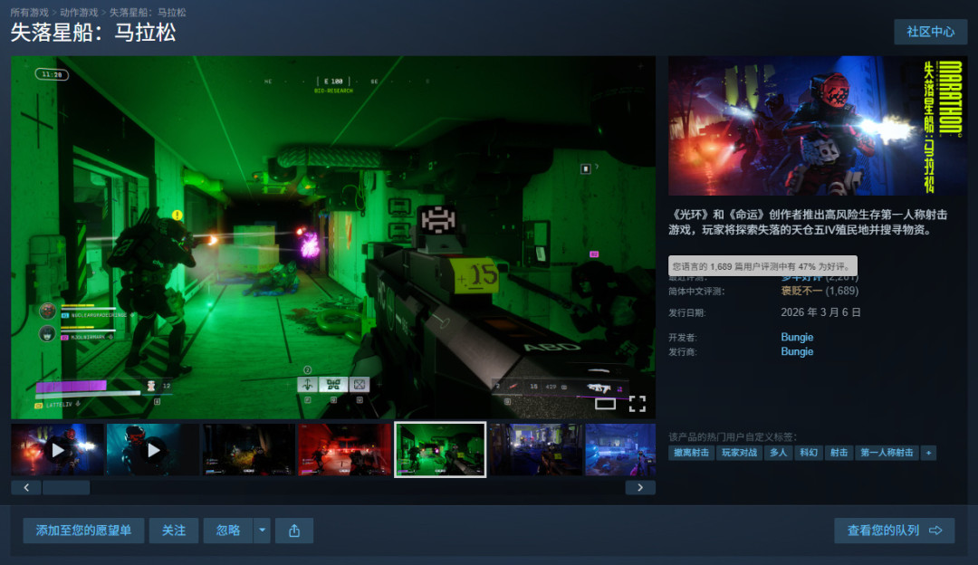Click the share icon button
The image size is (978, 565).
point(294,531)
